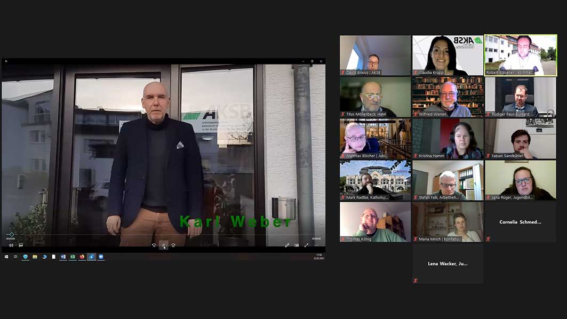Skip forward 30 seconds in video player
The image size is (567, 319).
pos(173,245)
